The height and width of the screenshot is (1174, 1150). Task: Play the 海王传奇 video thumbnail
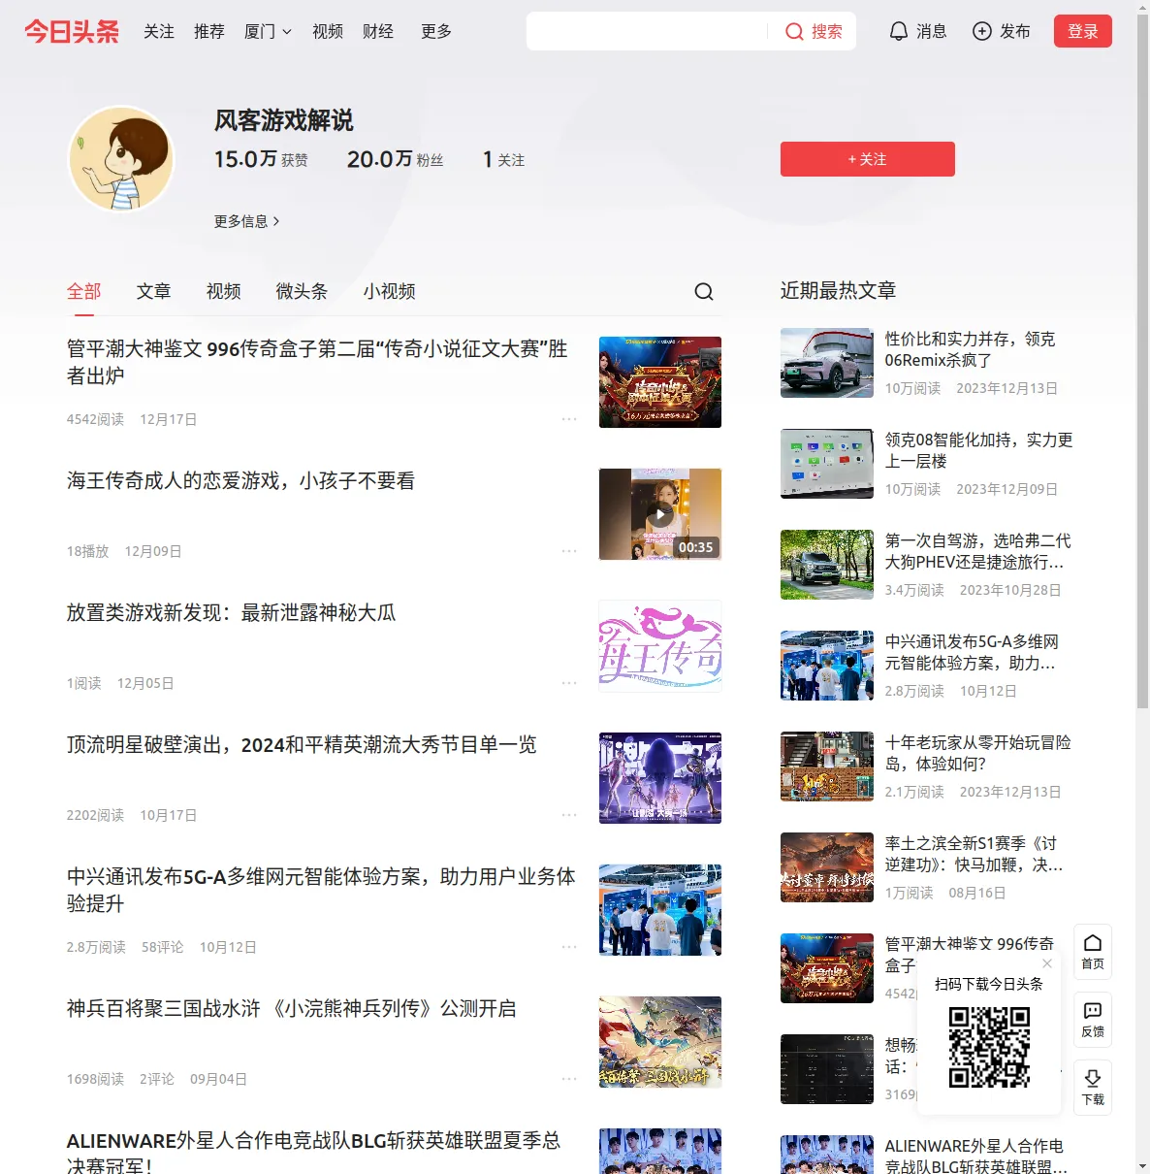pos(660,514)
